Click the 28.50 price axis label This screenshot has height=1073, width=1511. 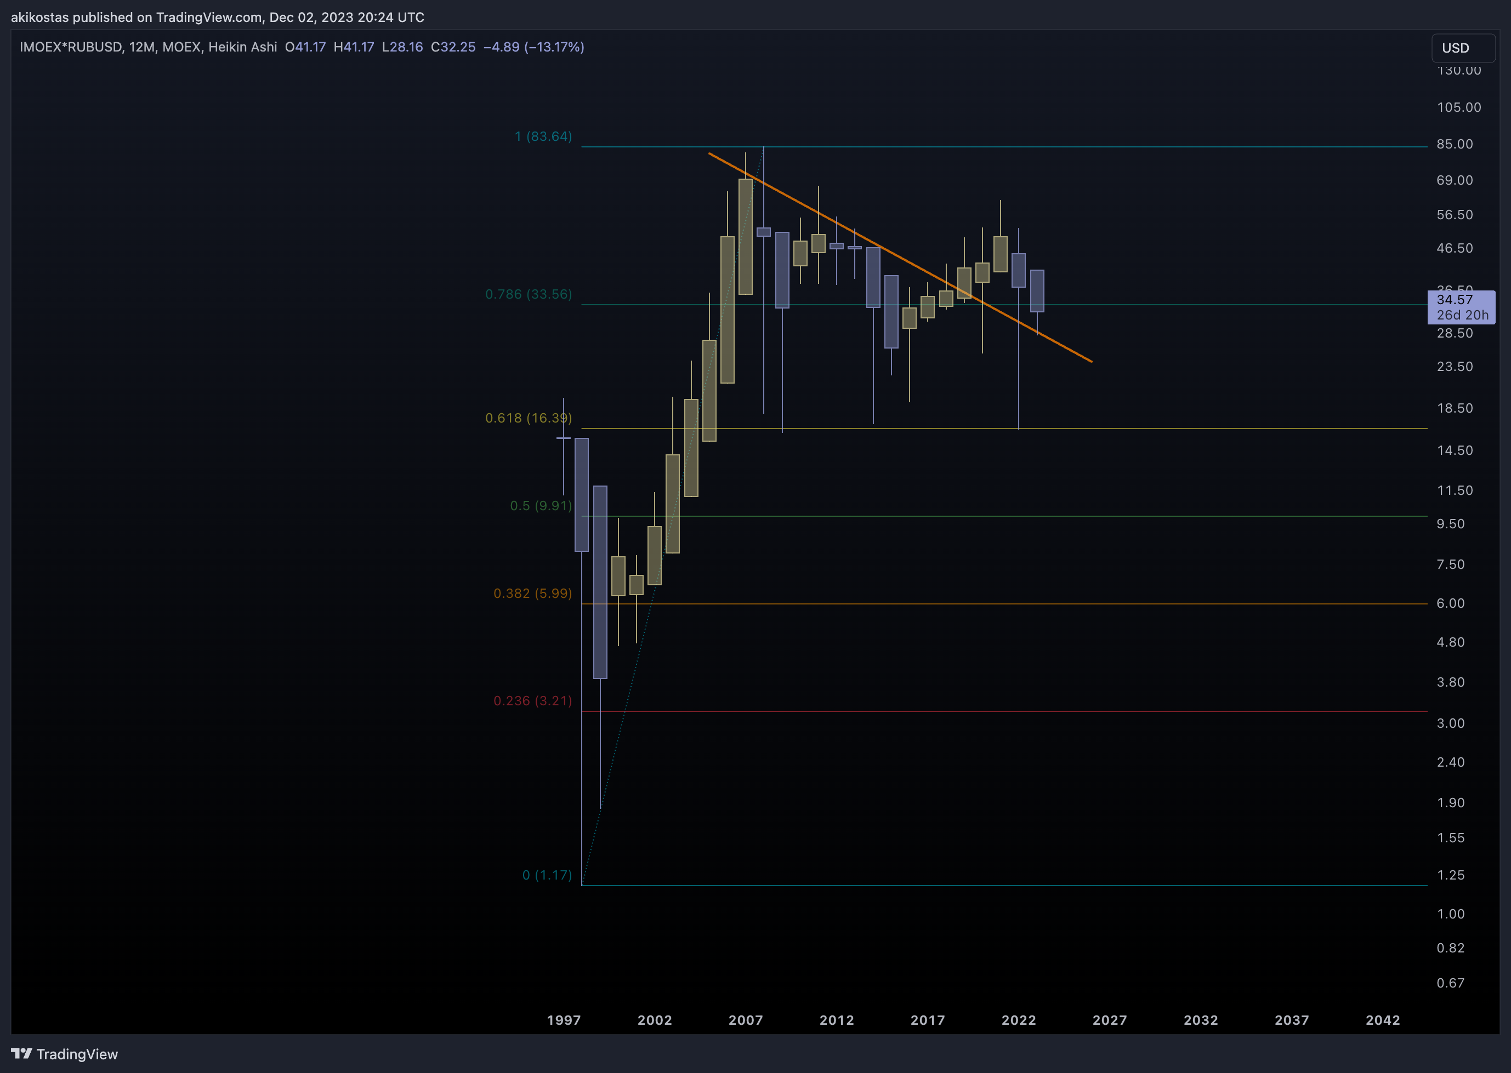pyautogui.click(x=1455, y=333)
